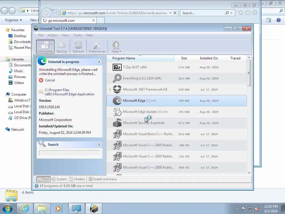Select the Microsoft Security Essentials icon
The image size is (285, 214).
[117, 123]
